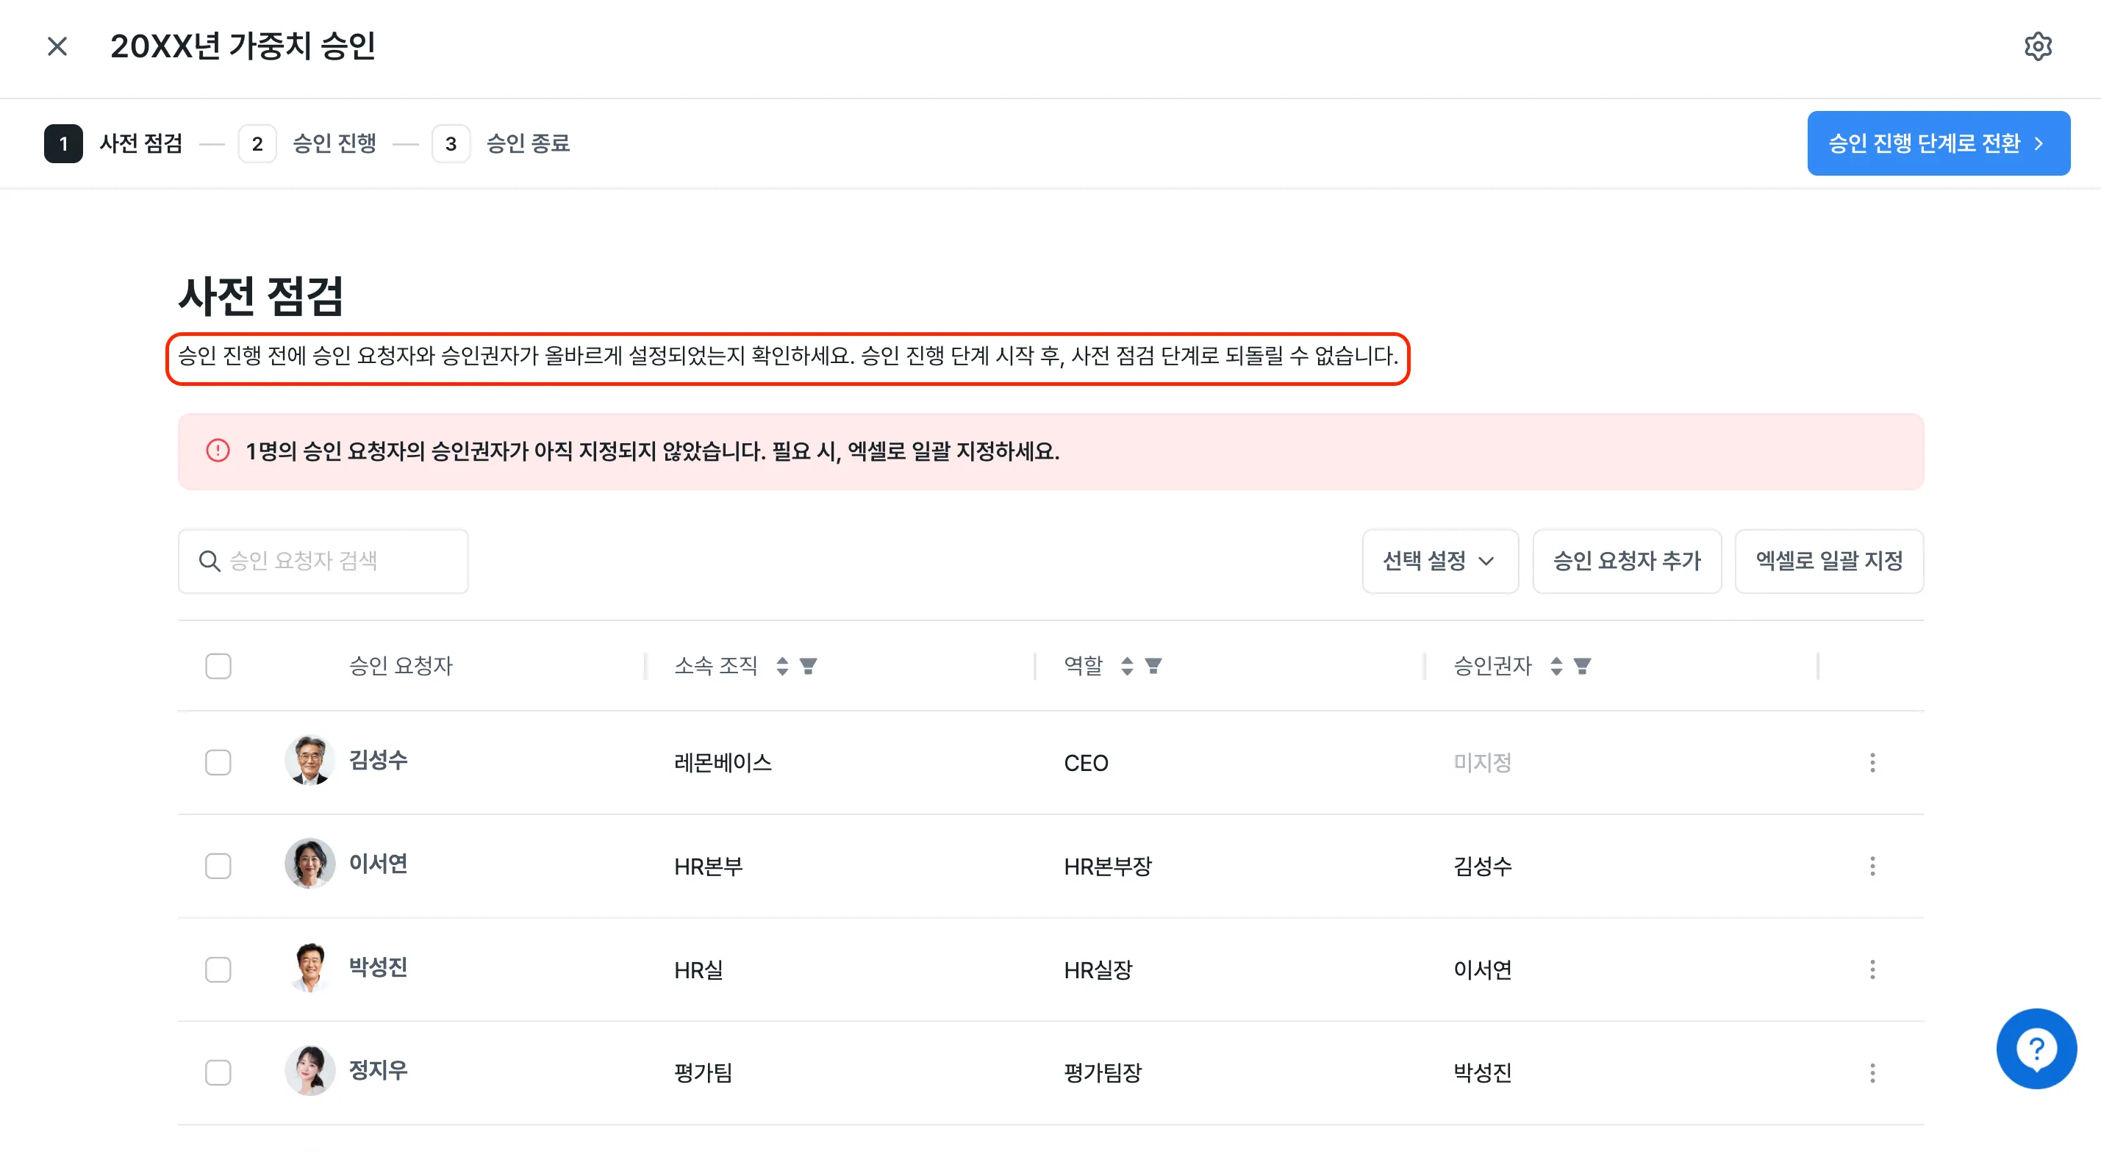
Task: Open the help chat bubble icon
Action: click(x=2036, y=1048)
